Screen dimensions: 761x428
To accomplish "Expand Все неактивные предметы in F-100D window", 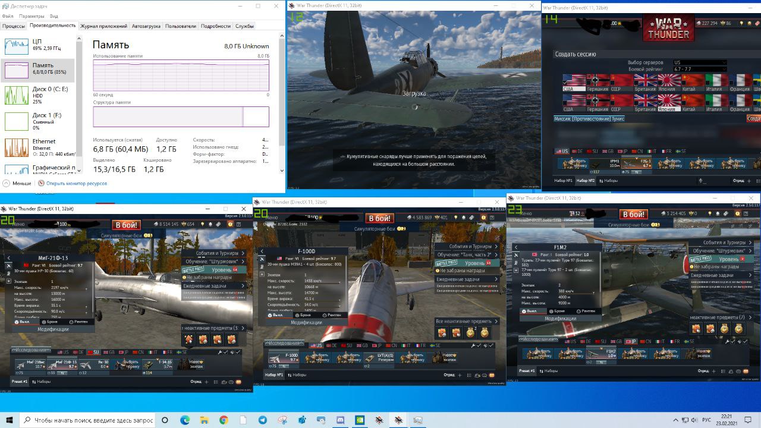I will pos(467,321).
